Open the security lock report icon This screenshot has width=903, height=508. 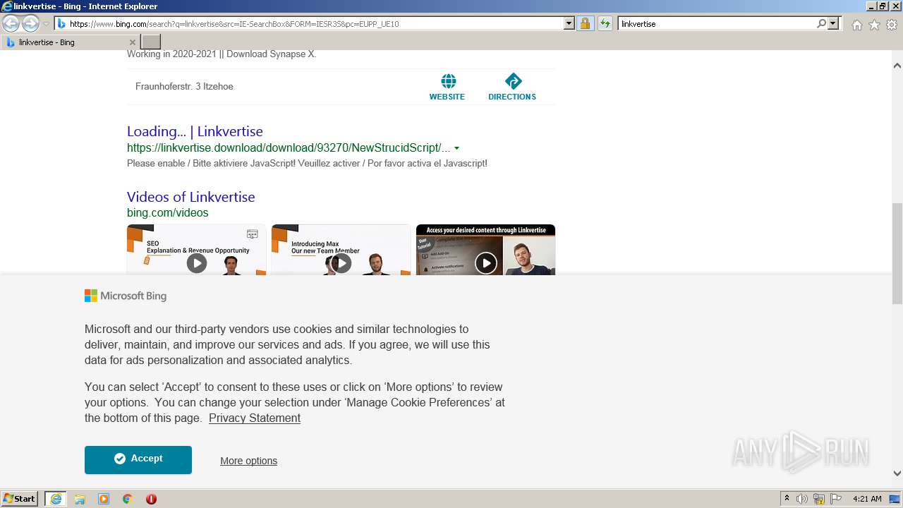[x=585, y=23]
